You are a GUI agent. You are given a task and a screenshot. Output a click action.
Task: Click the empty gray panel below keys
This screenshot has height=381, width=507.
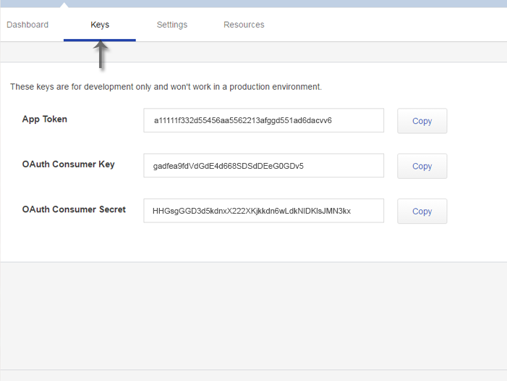[253, 315]
